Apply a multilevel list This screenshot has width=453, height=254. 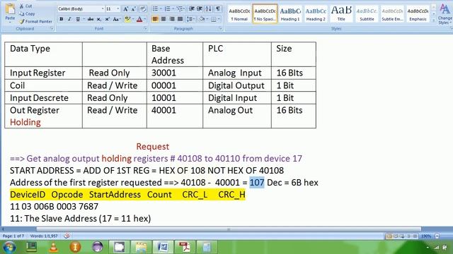tap(180, 9)
